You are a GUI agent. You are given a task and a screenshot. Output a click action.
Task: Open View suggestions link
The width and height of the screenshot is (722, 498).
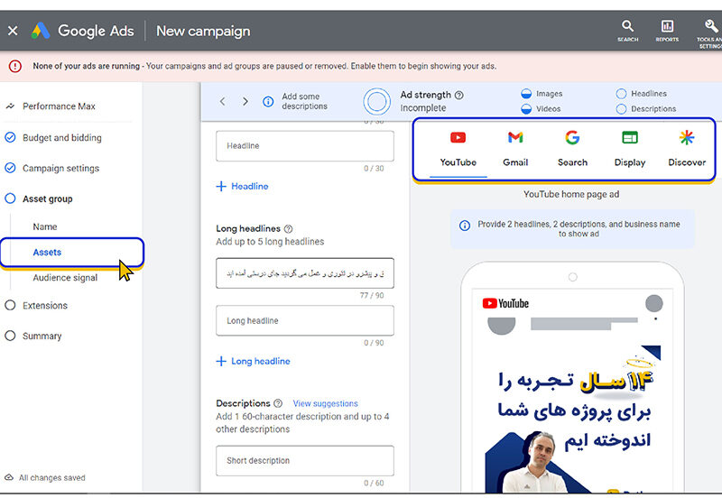pos(325,403)
